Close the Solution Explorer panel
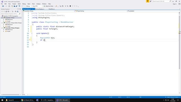 [21, 9]
